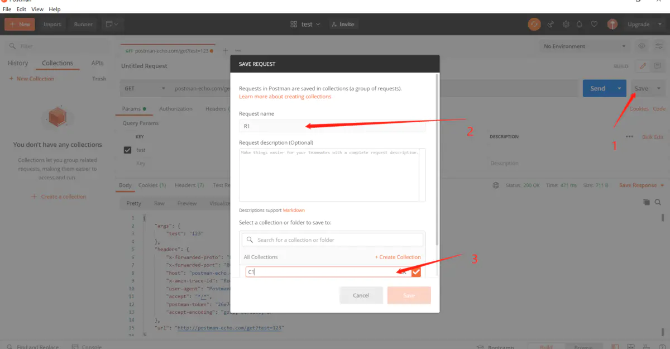Click the Invite button
This screenshot has height=349, width=670.
pos(342,24)
